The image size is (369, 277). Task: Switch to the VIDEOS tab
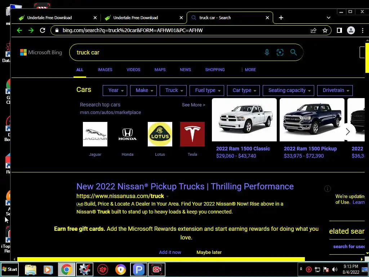point(133,70)
